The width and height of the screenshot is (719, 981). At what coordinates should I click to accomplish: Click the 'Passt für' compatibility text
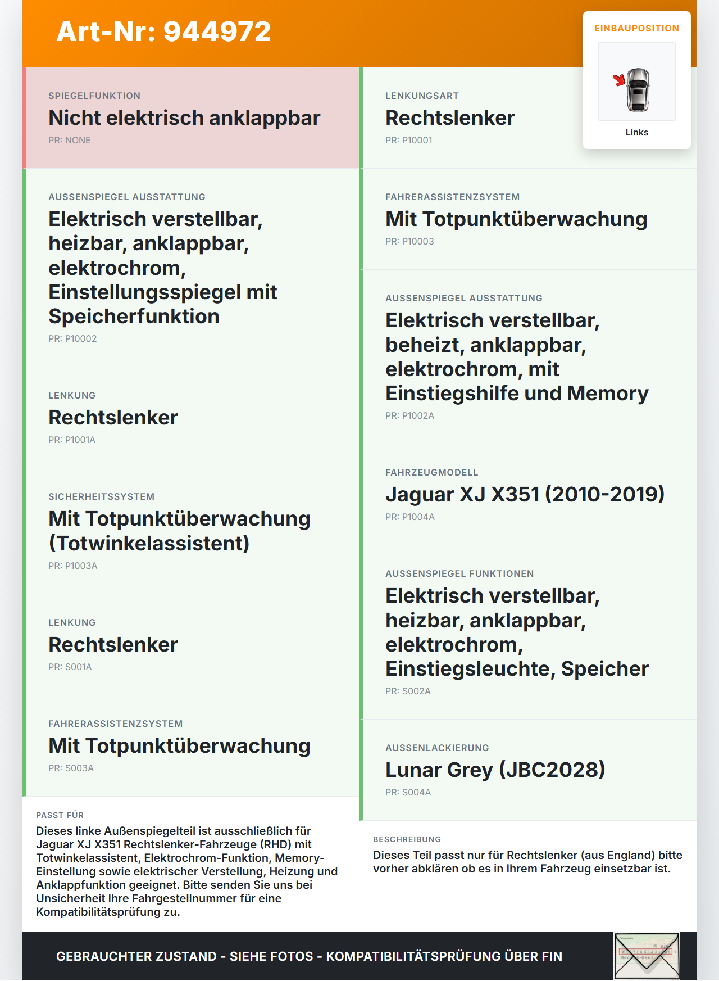[188, 871]
